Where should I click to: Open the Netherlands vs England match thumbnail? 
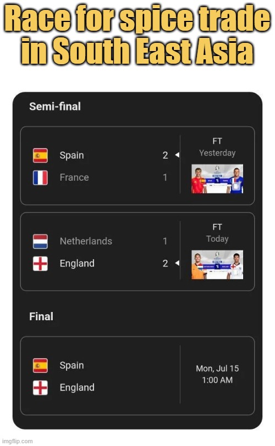217,265
